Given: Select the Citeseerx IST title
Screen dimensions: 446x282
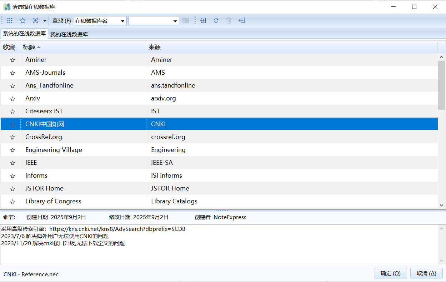Looking at the screenshot, I should pos(44,111).
